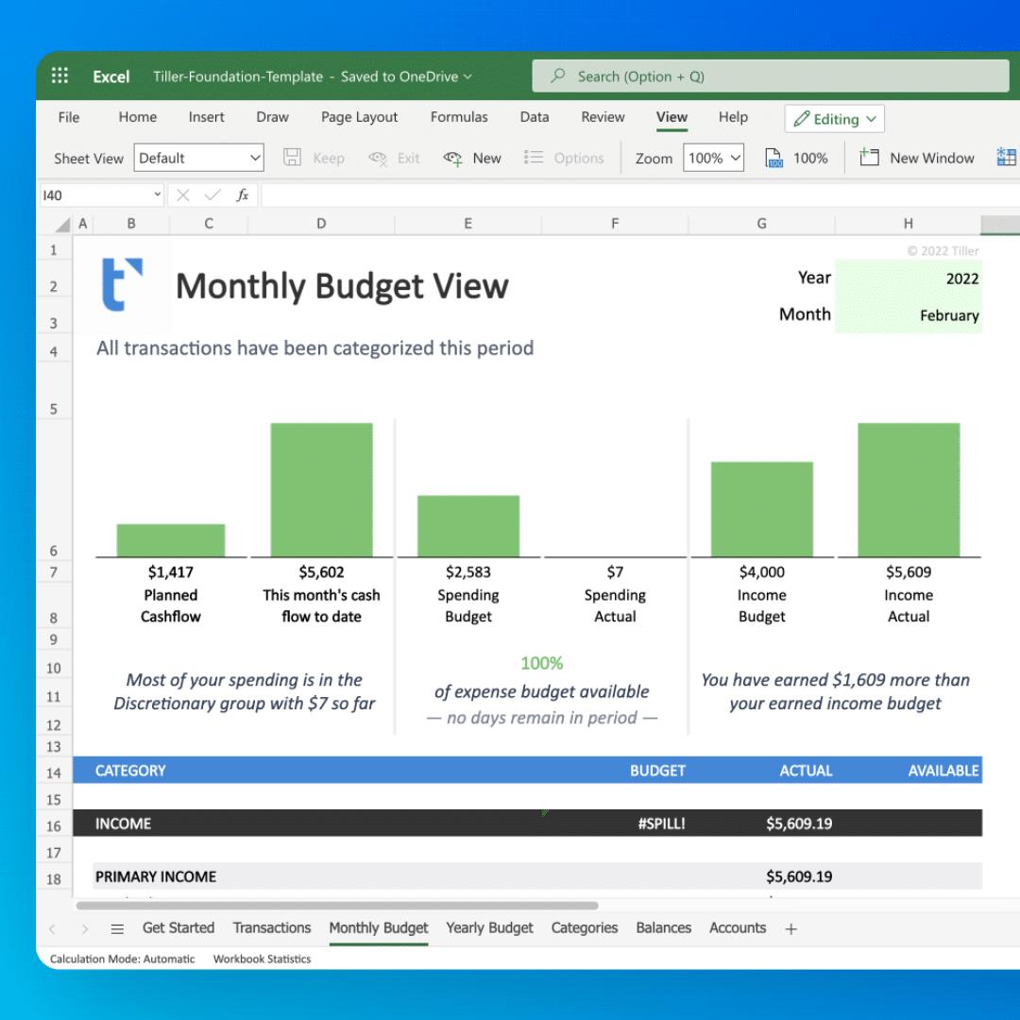Open the Review ribbon tab
The width and height of the screenshot is (1020, 1020).
[603, 117]
